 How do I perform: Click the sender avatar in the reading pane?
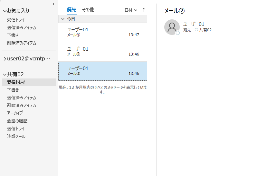tap(172, 27)
